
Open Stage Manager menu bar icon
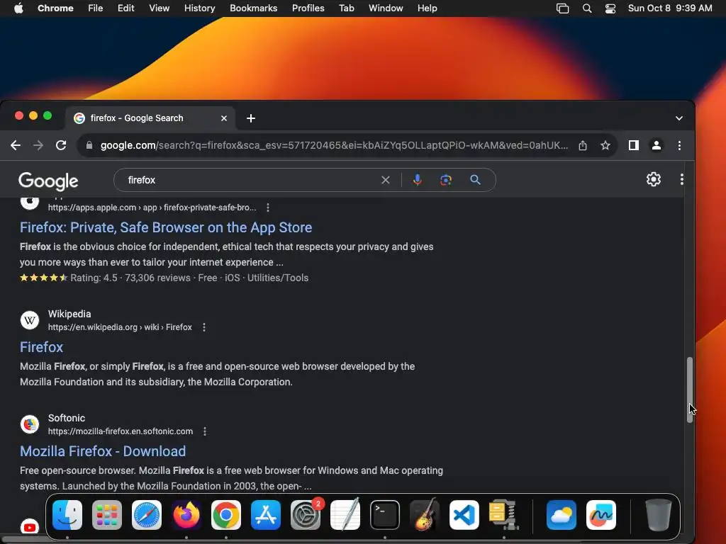click(x=562, y=8)
